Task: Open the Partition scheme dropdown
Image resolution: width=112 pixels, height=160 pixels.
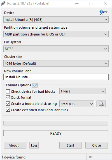Action: (x=56, y=34)
